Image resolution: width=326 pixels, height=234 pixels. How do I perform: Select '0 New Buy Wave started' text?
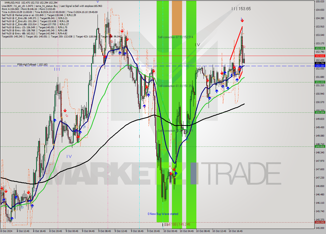[163, 214]
